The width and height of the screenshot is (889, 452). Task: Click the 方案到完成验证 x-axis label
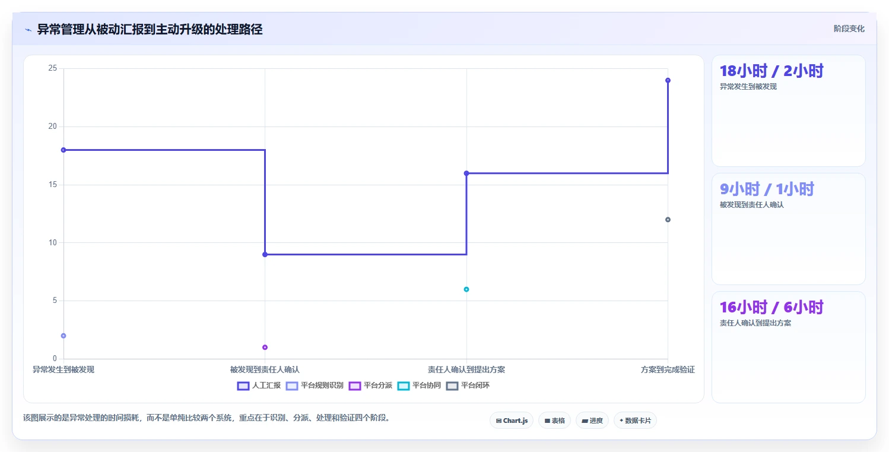668,369
